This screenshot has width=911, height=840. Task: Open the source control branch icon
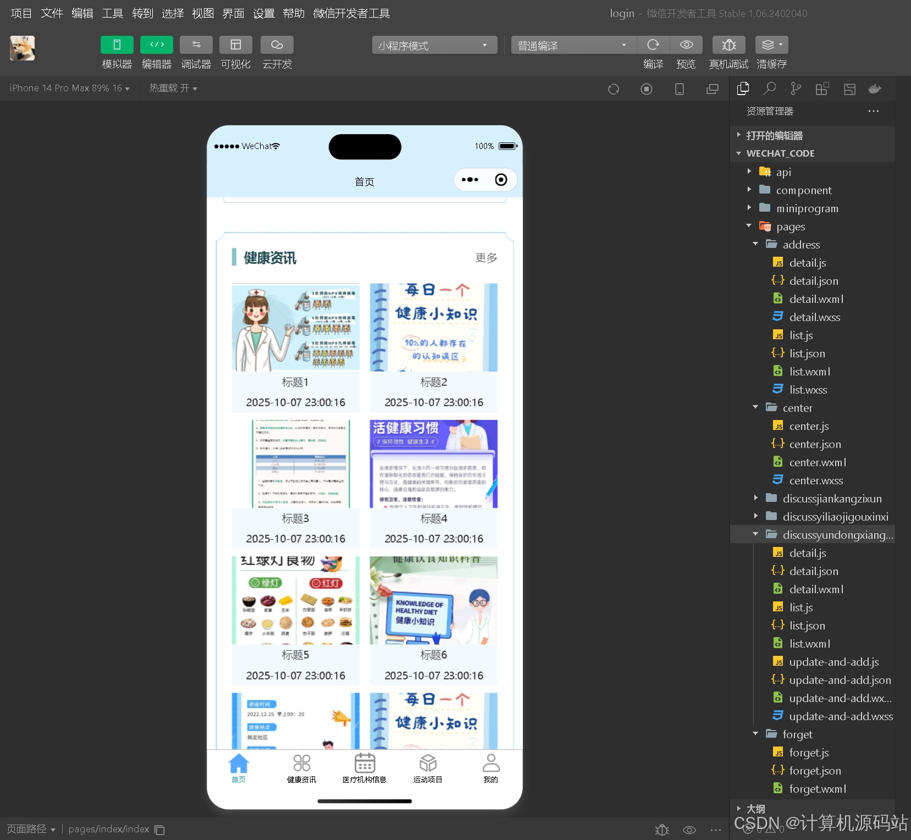796,89
